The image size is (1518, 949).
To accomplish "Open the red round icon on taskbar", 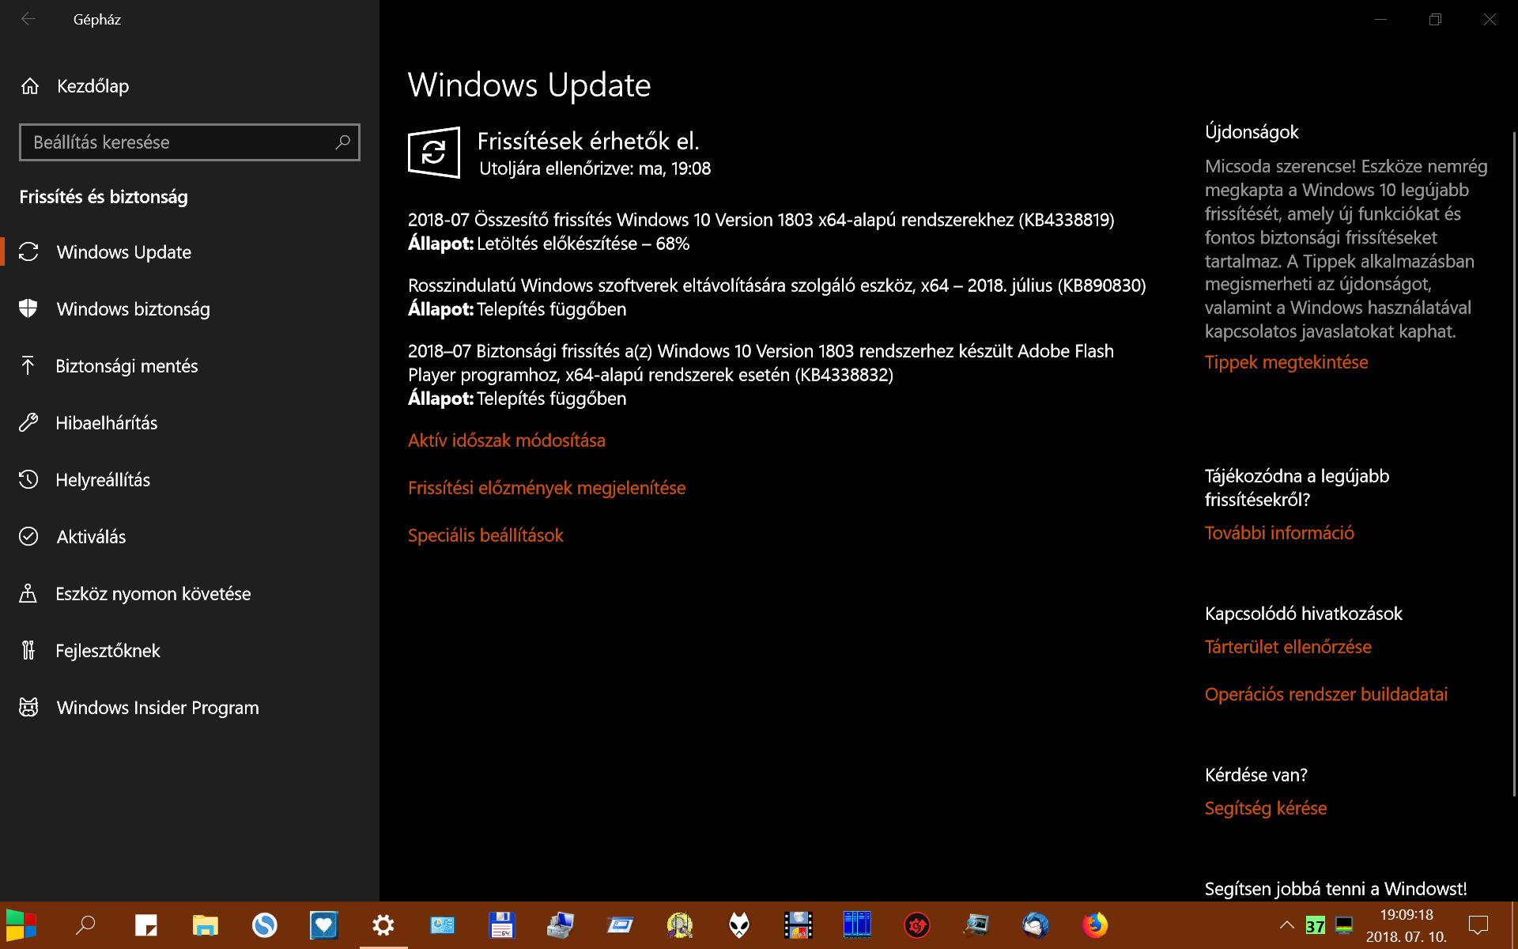I will [x=917, y=925].
